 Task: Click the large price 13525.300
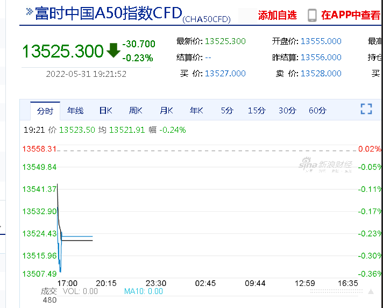click(63, 51)
